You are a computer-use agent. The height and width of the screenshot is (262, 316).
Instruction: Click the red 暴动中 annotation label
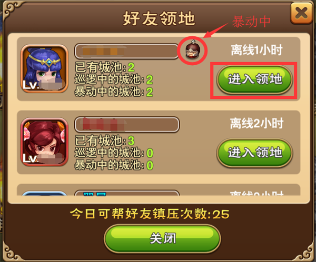251,22
